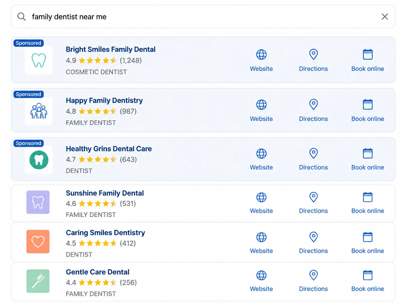
Task: Get directions pin icon for Bright Smiles Family Dental
Action: 313,54
